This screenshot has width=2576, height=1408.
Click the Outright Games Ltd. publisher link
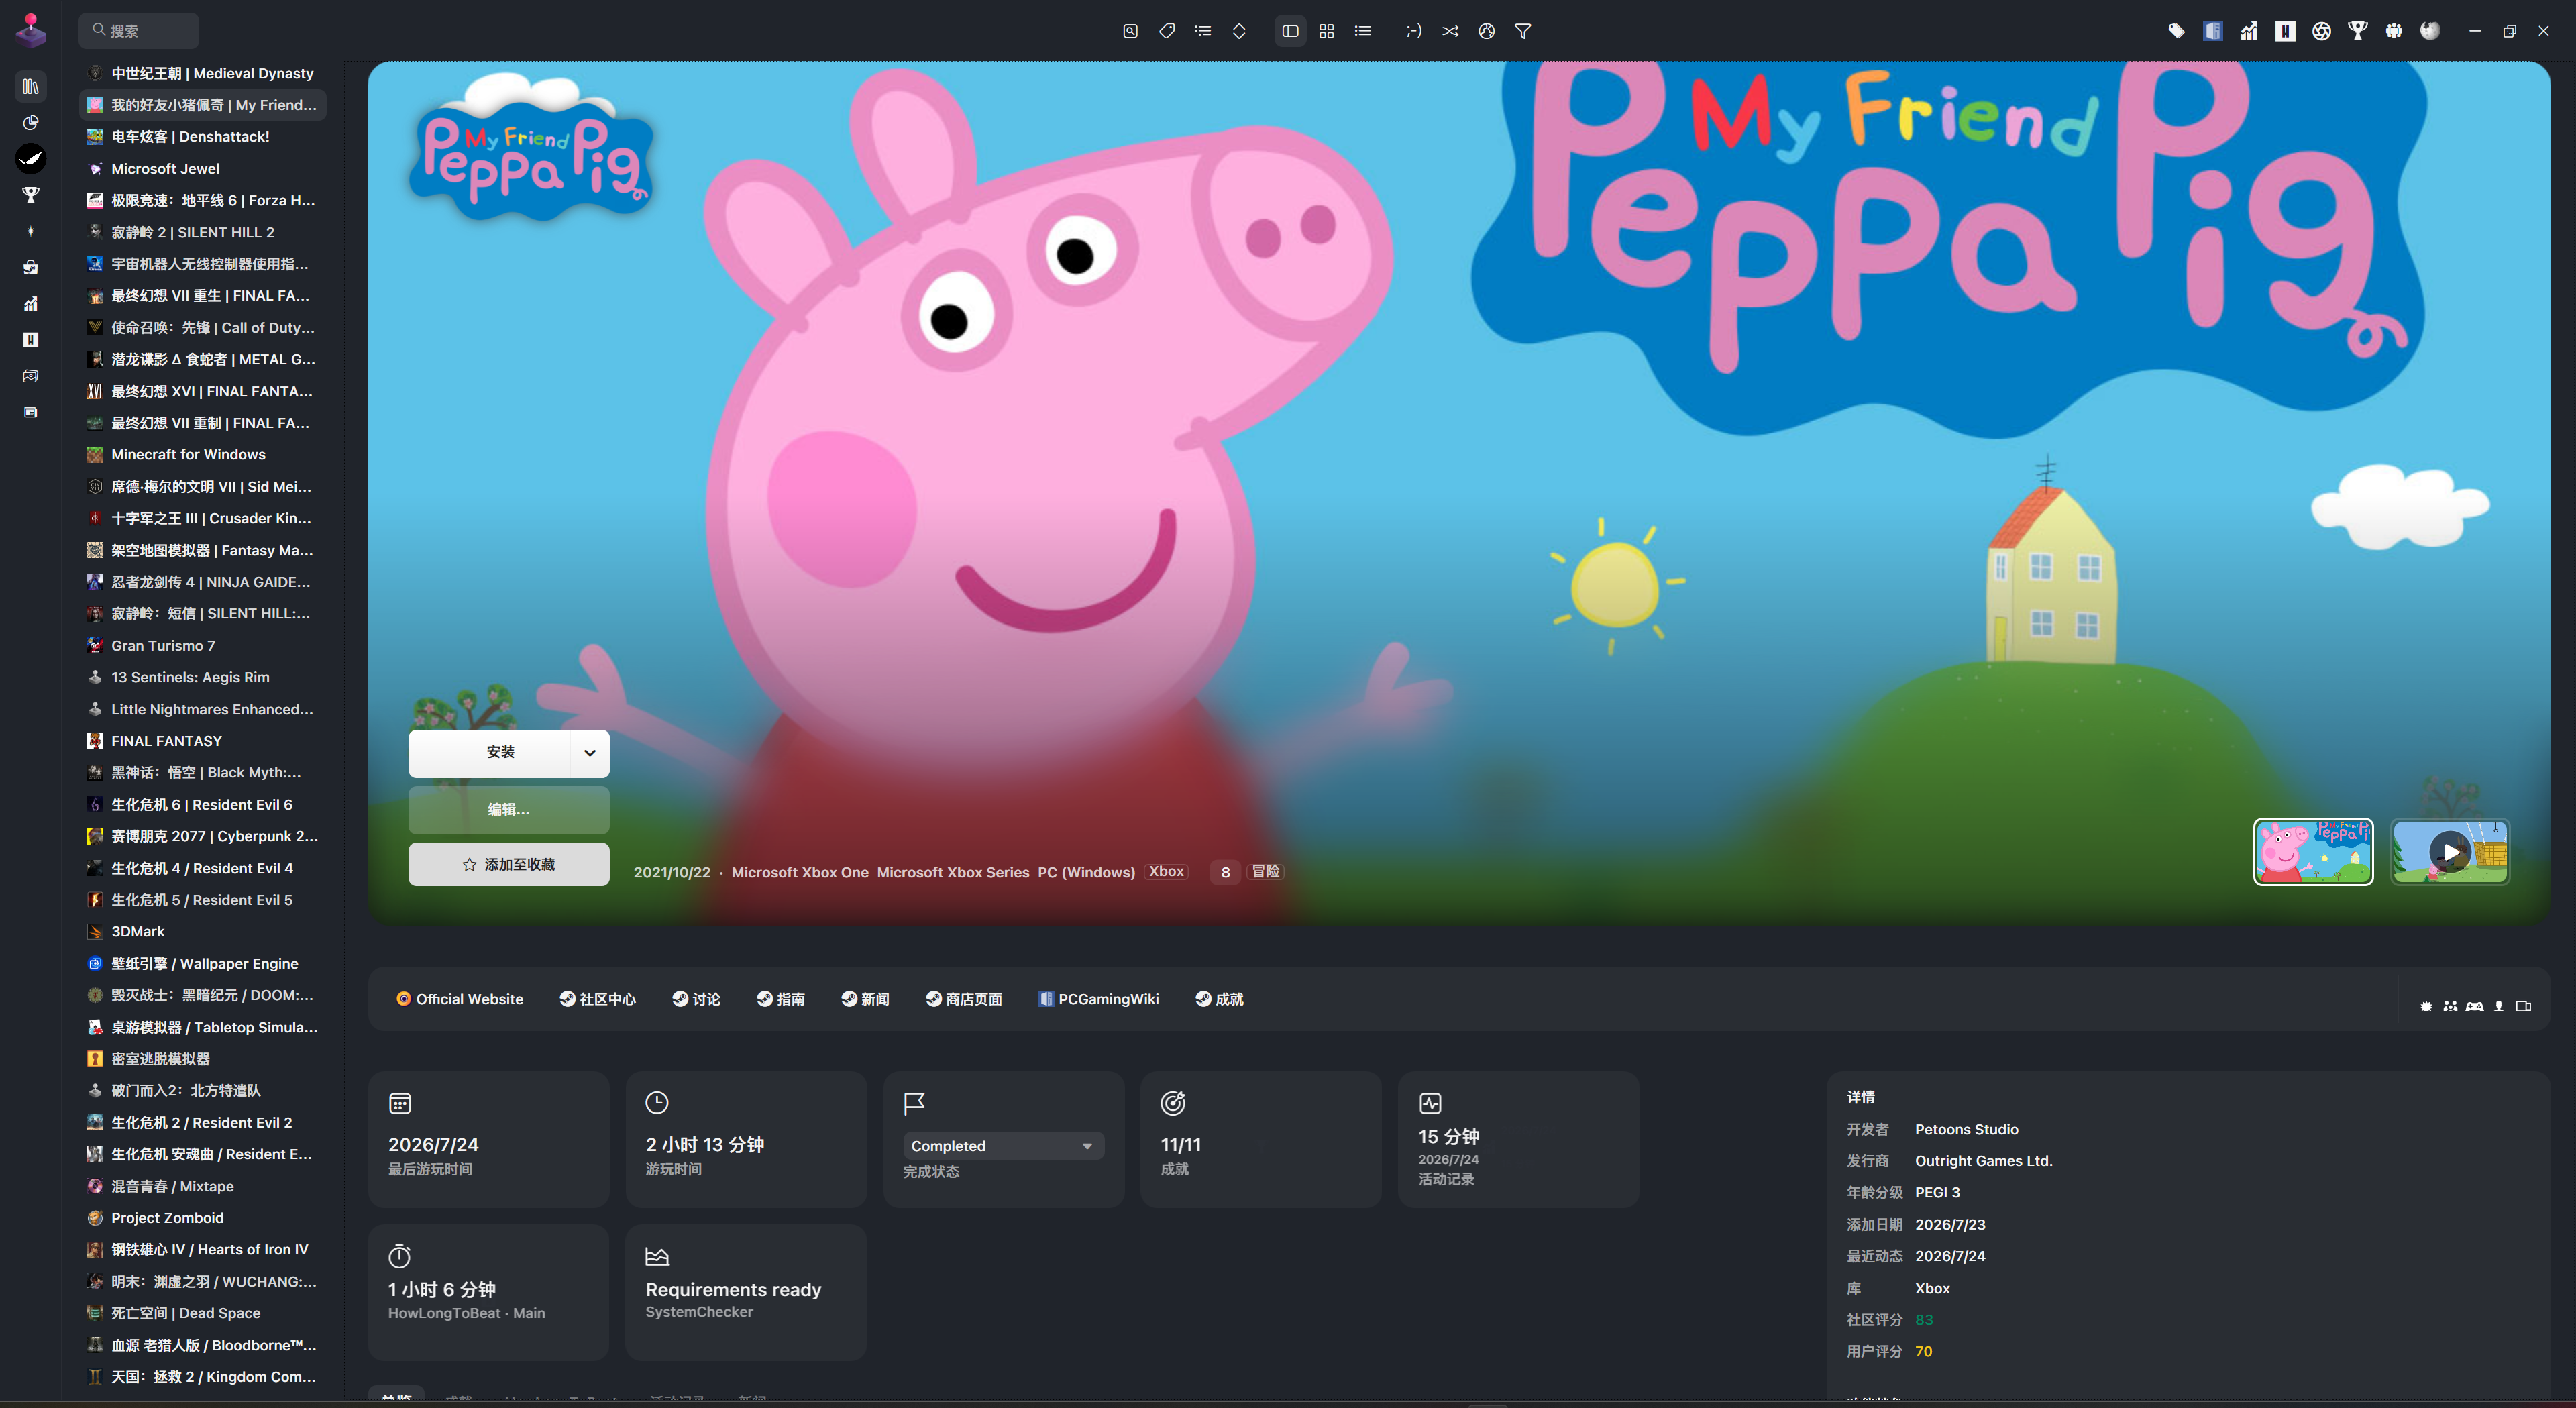click(1983, 1161)
